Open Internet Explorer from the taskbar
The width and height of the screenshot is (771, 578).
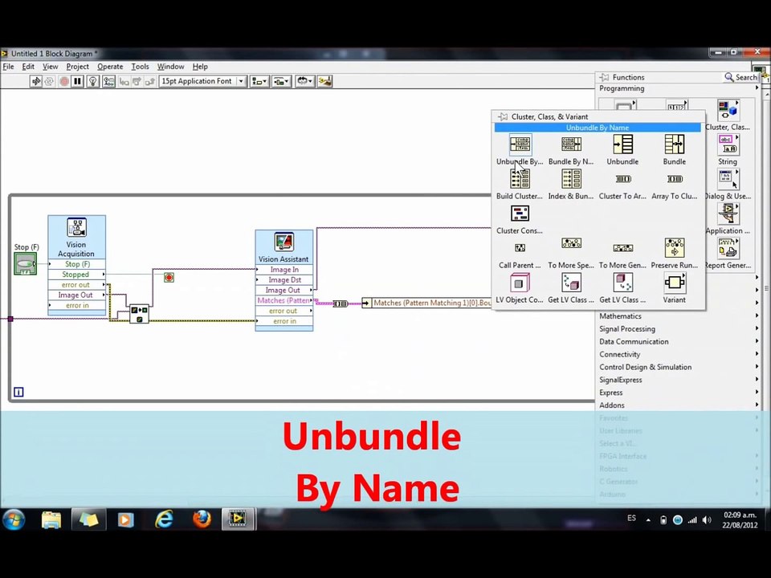(164, 519)
